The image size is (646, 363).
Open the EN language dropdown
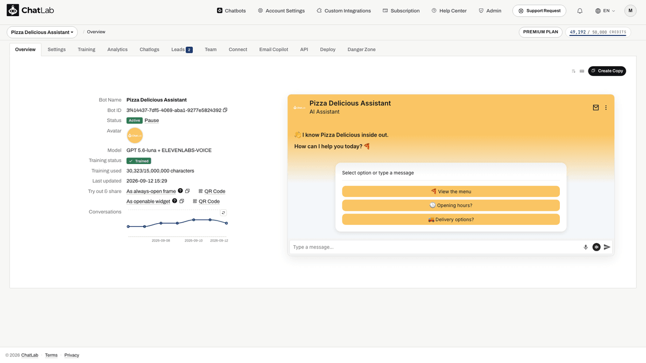(x=605, y=11)
